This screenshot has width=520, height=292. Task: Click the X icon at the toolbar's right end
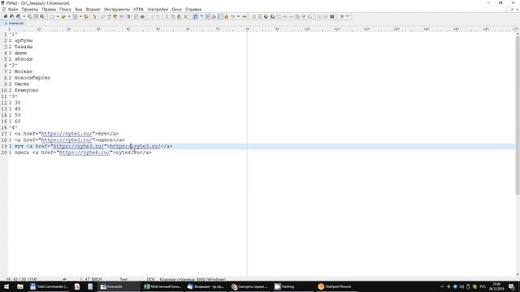click(x=342, y=16)
